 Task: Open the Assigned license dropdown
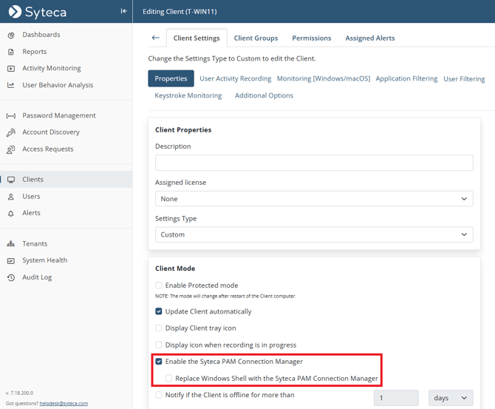[314, 199]
